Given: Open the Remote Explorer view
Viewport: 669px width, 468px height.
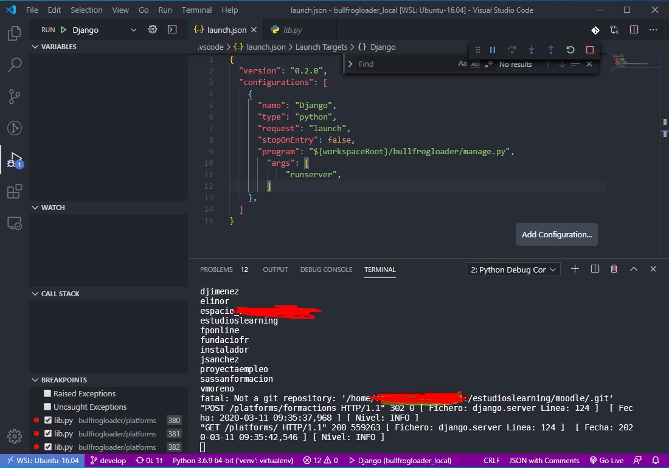Looking at the screenshot, I should 15,223.
